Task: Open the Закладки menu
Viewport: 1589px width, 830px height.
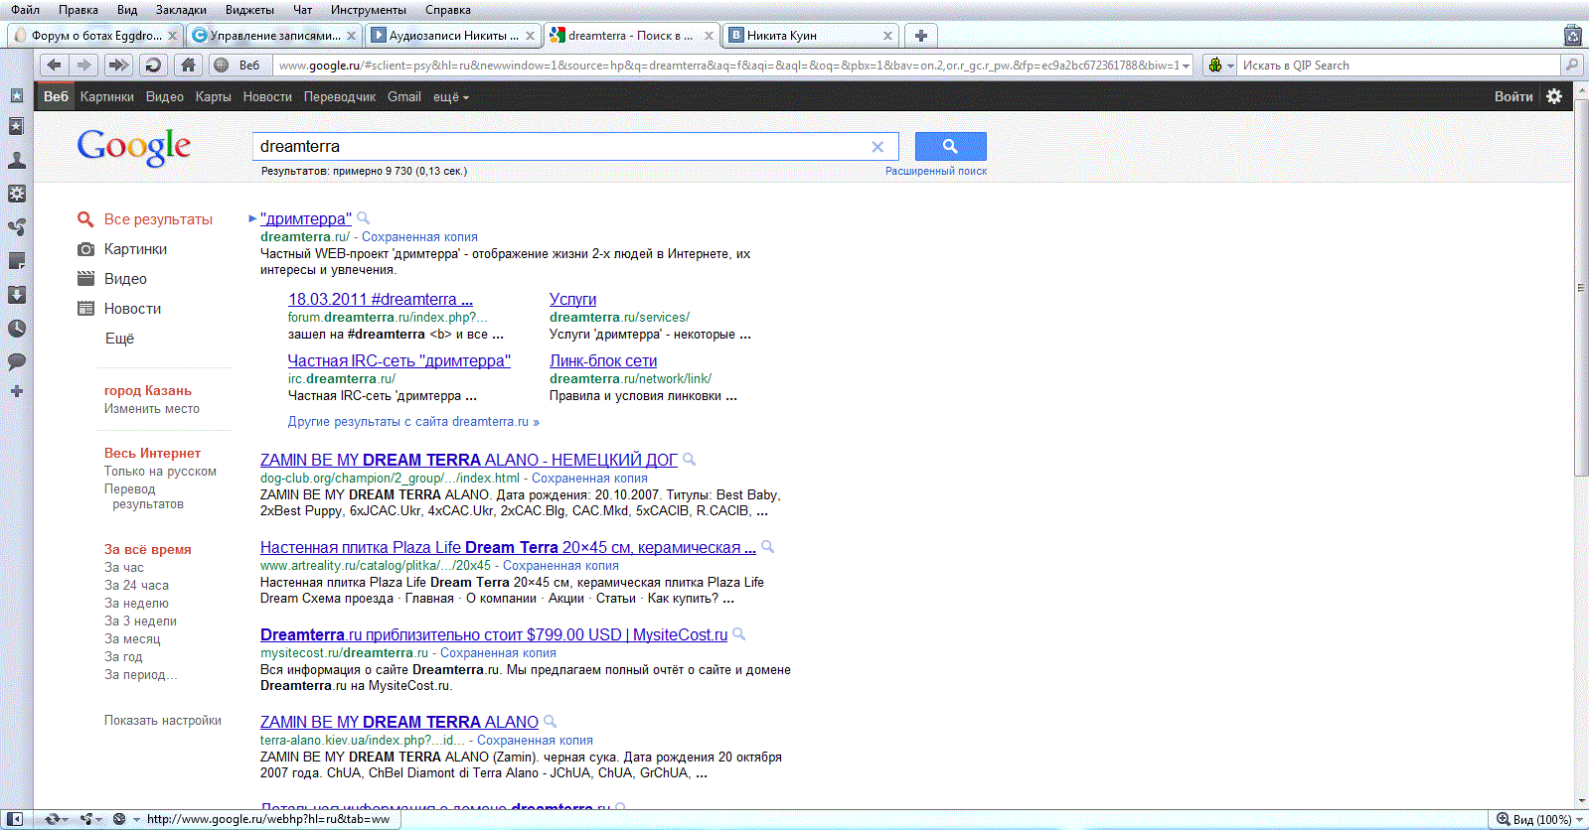Action: point(181,10)
